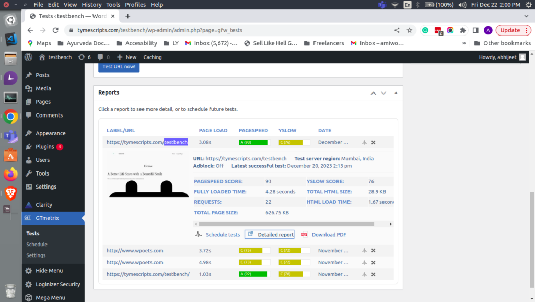Viewport: 535px width, 302px height.
Task: Delete the tymescripts.com report using its X icon
Action: pos(373,142)
